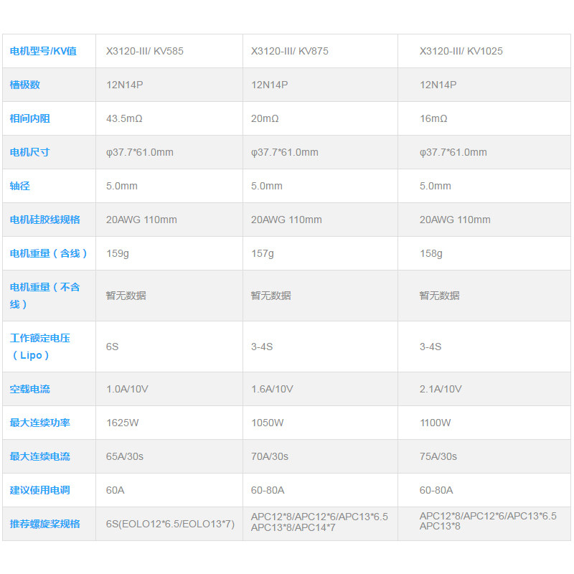
Task: Click the 16mΩ resistance value
Action: [x=433, y=118]
